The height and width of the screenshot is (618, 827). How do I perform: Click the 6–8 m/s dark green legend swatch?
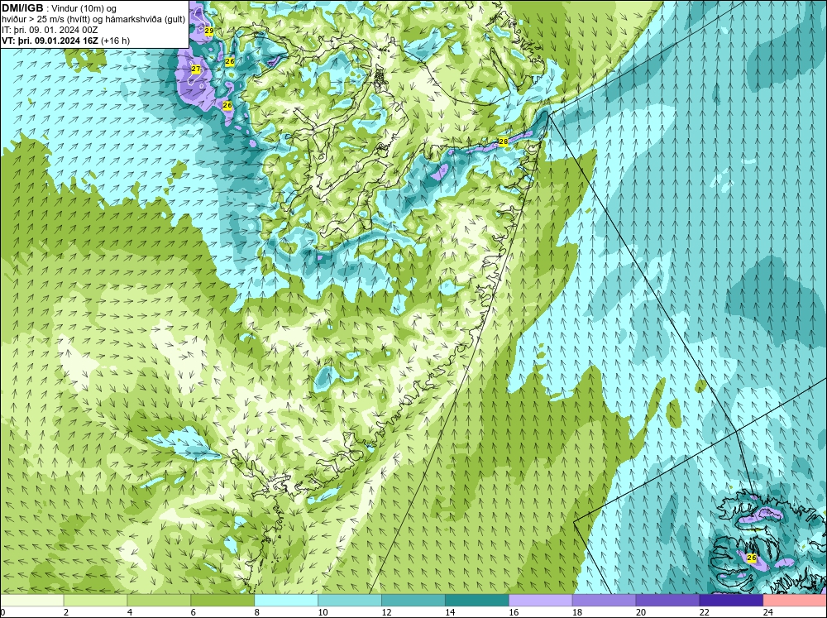[222, 601]
